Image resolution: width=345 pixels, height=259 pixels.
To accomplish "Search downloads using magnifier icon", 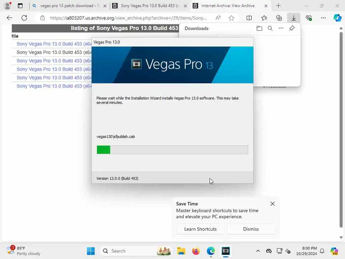I will click(270, 28).
